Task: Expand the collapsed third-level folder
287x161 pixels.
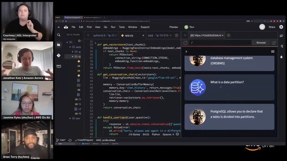Action: coord(73,52)
